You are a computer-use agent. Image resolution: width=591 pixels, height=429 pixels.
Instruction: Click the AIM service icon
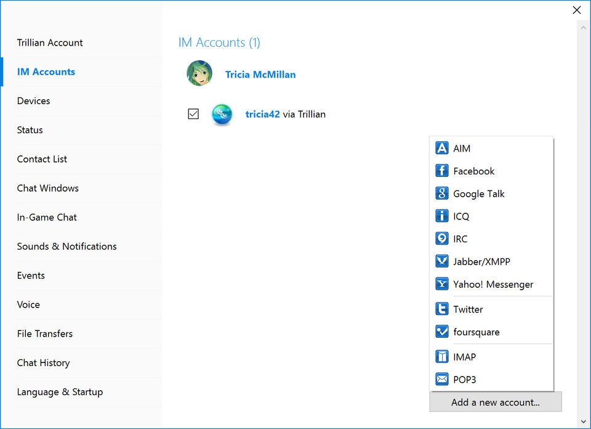coord(442,149)
